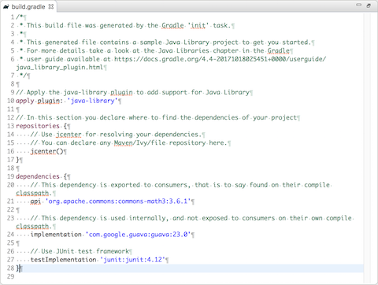Image resolution: width=378 pixels, height=285 pixels.
Task: Click 'java_library_plugin.html' wrapped text
Action: tap(60, 68)
